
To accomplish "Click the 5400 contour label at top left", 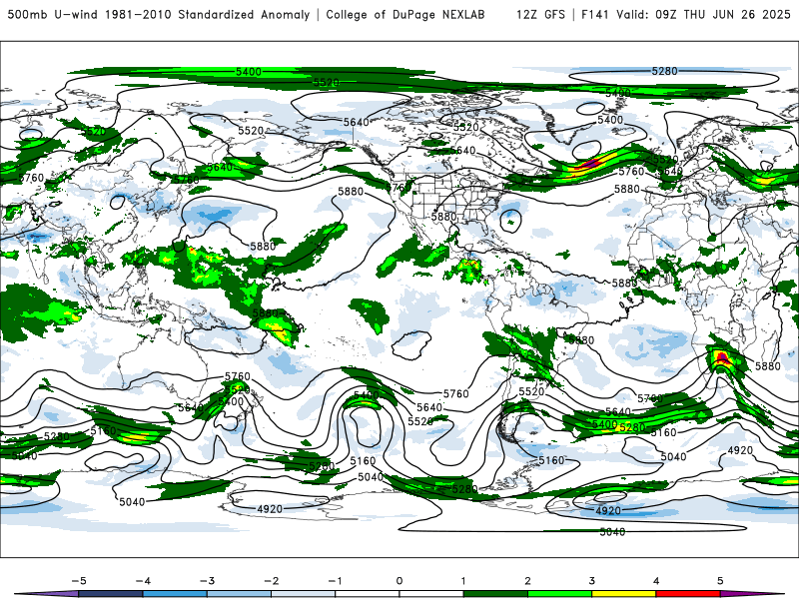I will (x=249, y=72).
